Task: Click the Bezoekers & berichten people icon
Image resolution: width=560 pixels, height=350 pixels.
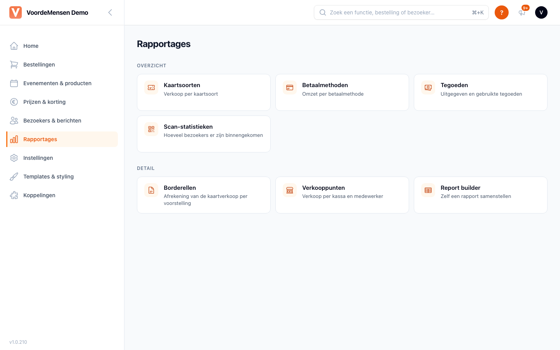Action: (14, 121)
